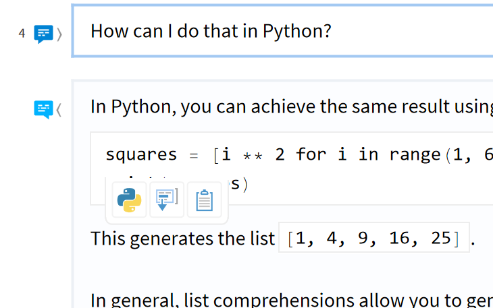Click the chat output cell icon

pyautogui.click(x=43, y=109)
